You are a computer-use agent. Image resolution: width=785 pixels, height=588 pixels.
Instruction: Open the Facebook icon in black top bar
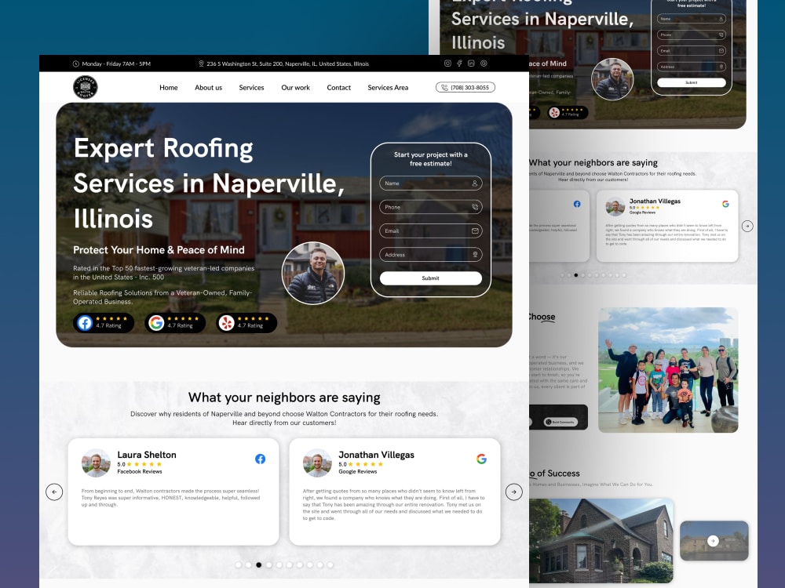click(459, 64)
